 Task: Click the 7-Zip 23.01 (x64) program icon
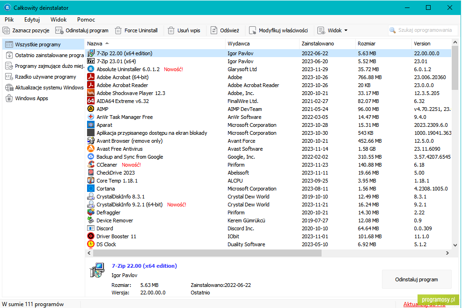91,61
